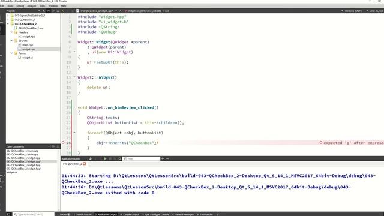Fold the on_btnReview_clicked function block
384x216 pixels.
tap(74, 107)
